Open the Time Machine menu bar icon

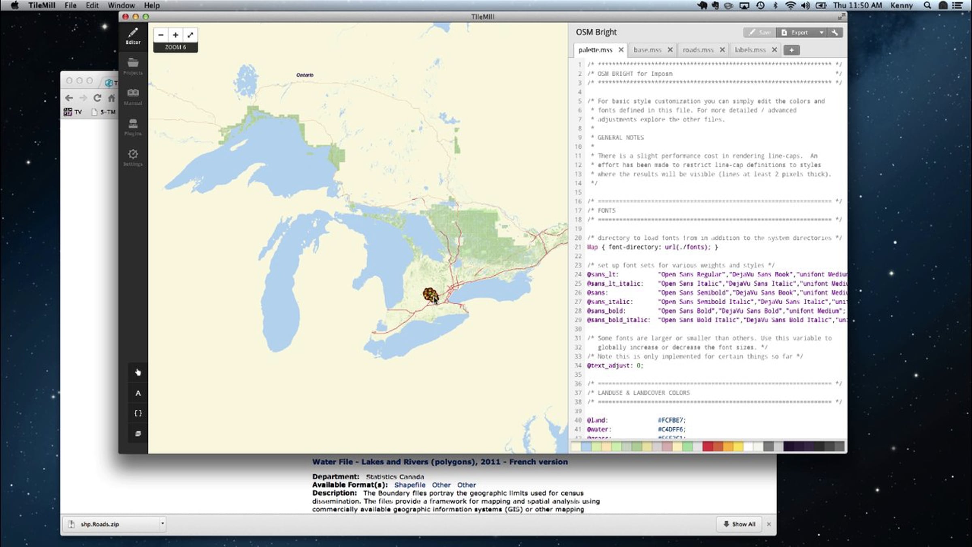(760, 5)
